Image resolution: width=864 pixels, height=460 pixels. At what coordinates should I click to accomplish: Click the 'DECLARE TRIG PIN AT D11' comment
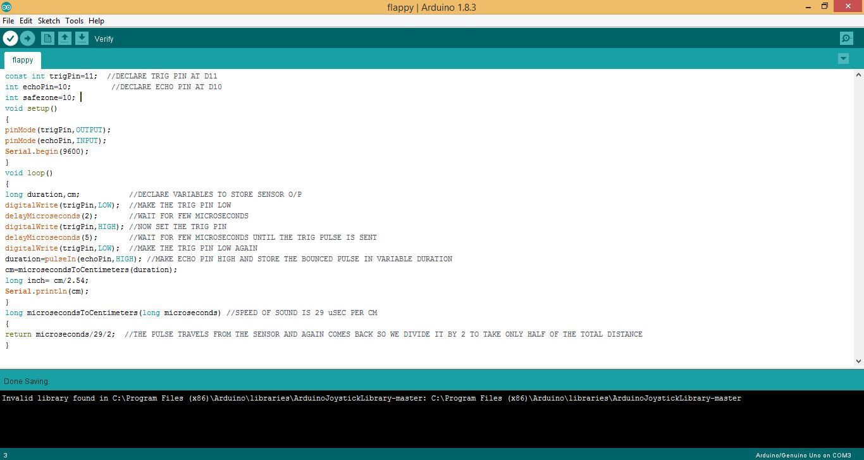[x=162, y=76]
